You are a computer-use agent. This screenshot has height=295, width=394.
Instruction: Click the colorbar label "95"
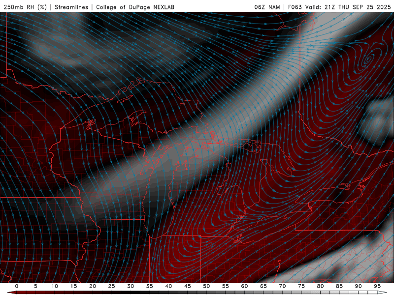(x=377, y=286)
